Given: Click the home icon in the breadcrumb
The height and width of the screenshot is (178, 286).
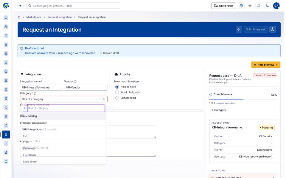Looking at the screenshot, I should coord(19,17).
